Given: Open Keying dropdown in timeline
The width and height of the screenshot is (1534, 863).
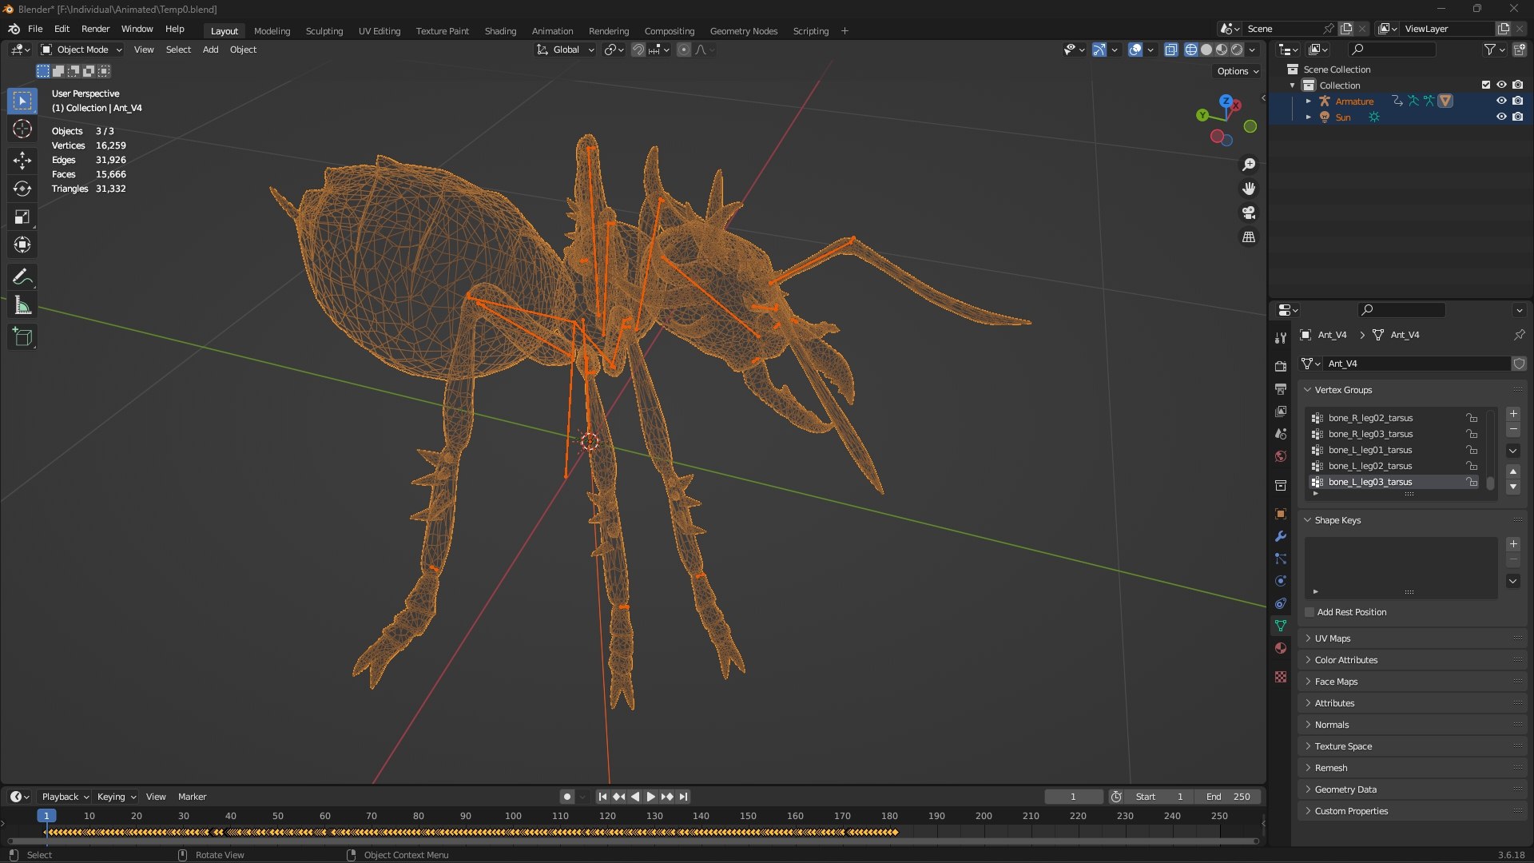Looking at the screenshot, I should [116, 797].
